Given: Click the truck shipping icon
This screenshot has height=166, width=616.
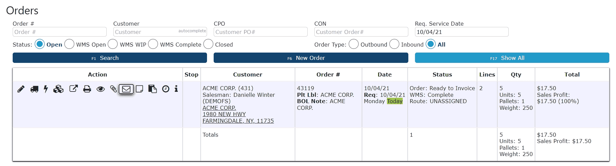Looking at the screenshot, I should point(34,89).
